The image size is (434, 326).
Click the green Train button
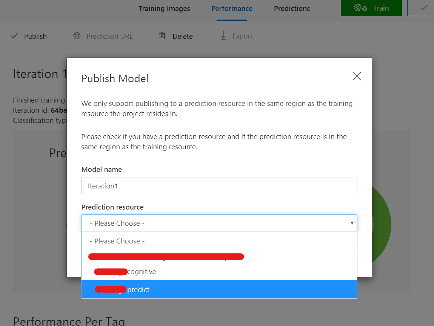371,8
